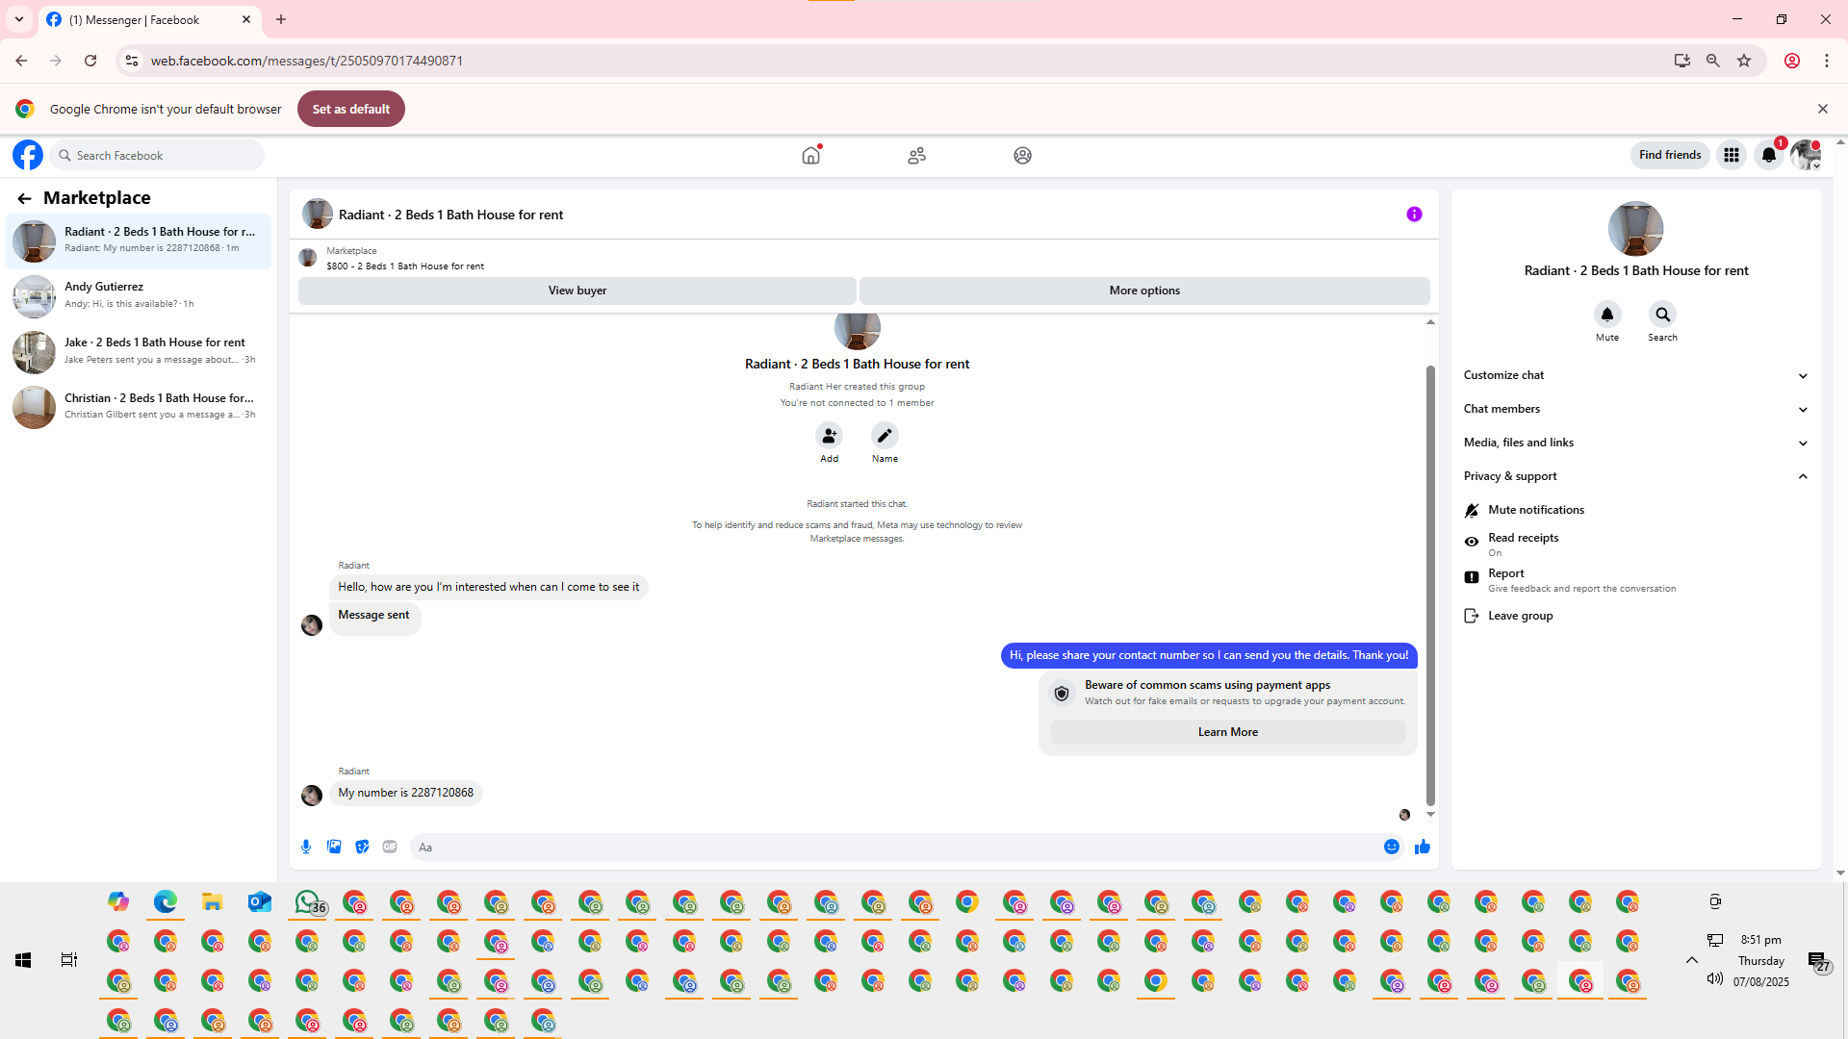Open the Windows Task View button
Image resolution: width=1848 pixels, height=1039 pixels.
(x=69, y=960)
